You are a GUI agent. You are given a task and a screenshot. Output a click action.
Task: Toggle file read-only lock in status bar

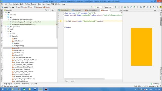pyautogui.click(x=158, y=86)
